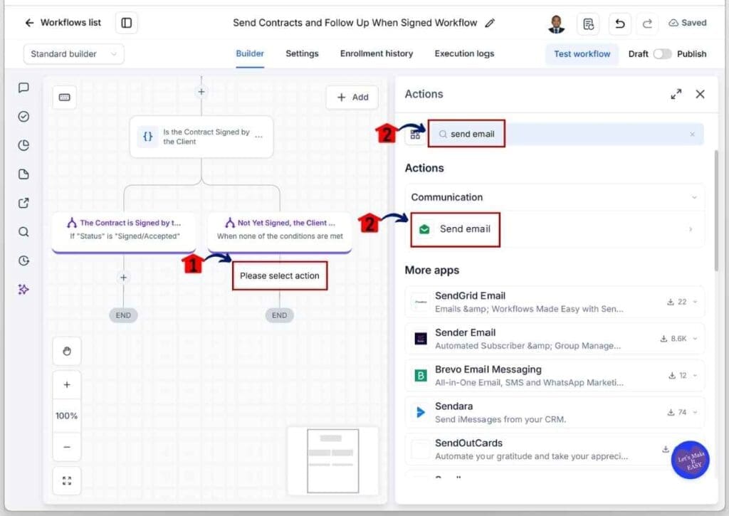Click Actions panel scrollbar
This screenshot has height=516, width=729.
tap(716, 210)
